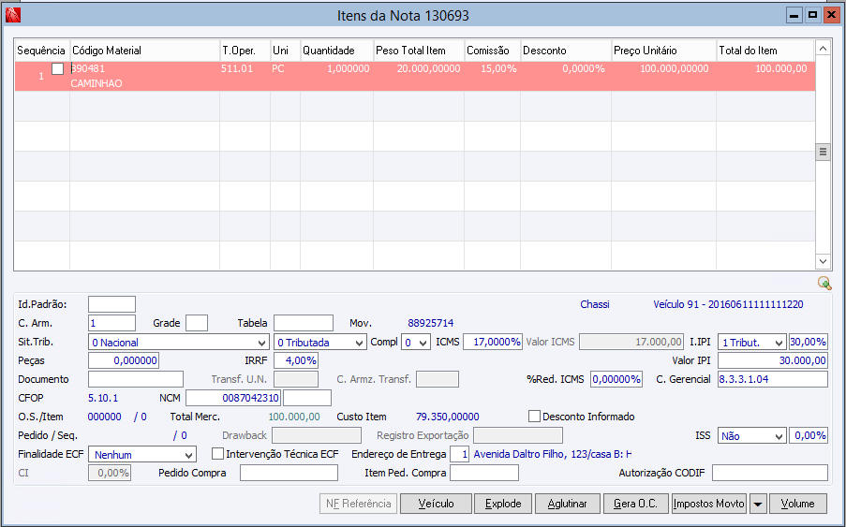Viewport: 846px width, 527px height.
Task: Expand the ISS 'Não' dropdown
Action: click(x=751, y=435)
